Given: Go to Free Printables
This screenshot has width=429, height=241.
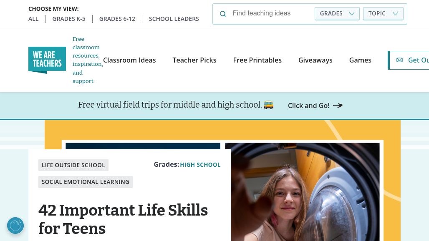Looking at the screenshot, I should click(257, 60).
